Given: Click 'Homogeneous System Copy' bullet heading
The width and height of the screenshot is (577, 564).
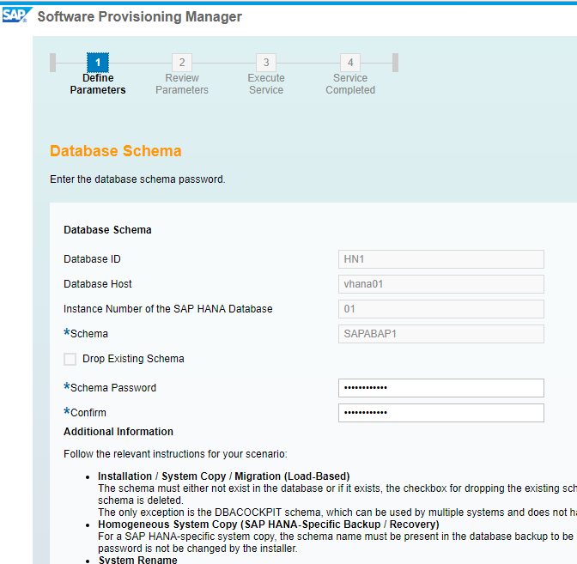Looking at the screenshot, I should coord(268,525).
